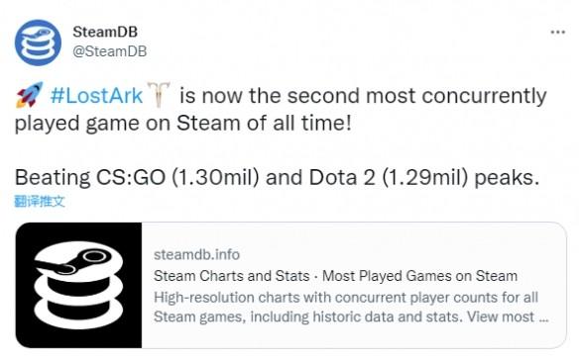Click the word "peaks." ending the tweet
The width and height of the screenshot is (579, 360).
507,178
